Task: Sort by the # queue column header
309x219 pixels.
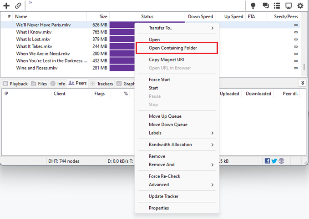Action: (x=7, y=16)
